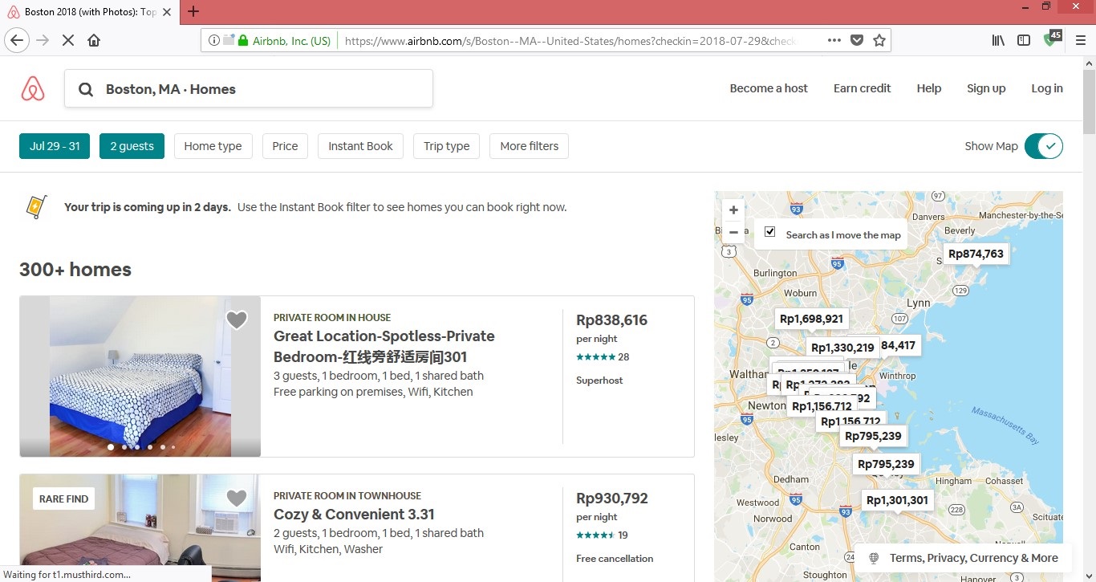Open the Home type filter dropdown
1096x582 pixels.
click(x=213, y=146)
